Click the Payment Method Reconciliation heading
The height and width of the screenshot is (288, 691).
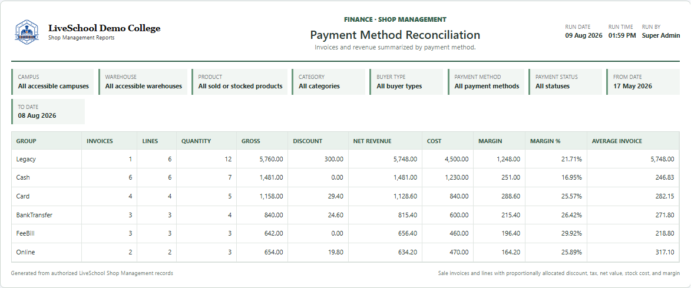click(395, 35)
